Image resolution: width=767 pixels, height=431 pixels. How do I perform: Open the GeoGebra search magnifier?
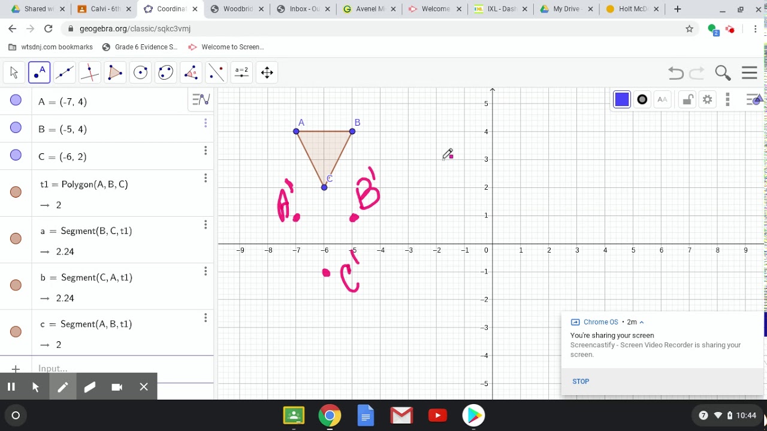coord(723,73)
